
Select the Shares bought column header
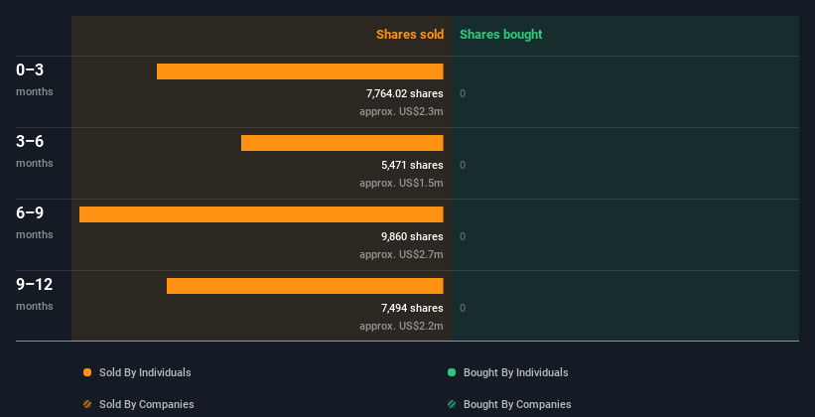point(500,35)
